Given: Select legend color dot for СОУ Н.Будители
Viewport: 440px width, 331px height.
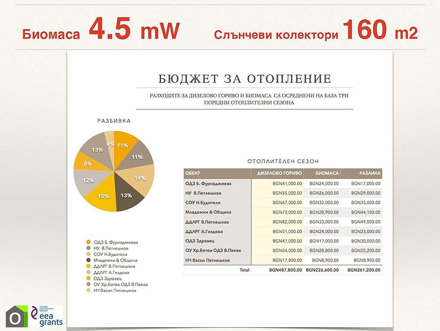Looking at the screenshot, I should [89, 254].
